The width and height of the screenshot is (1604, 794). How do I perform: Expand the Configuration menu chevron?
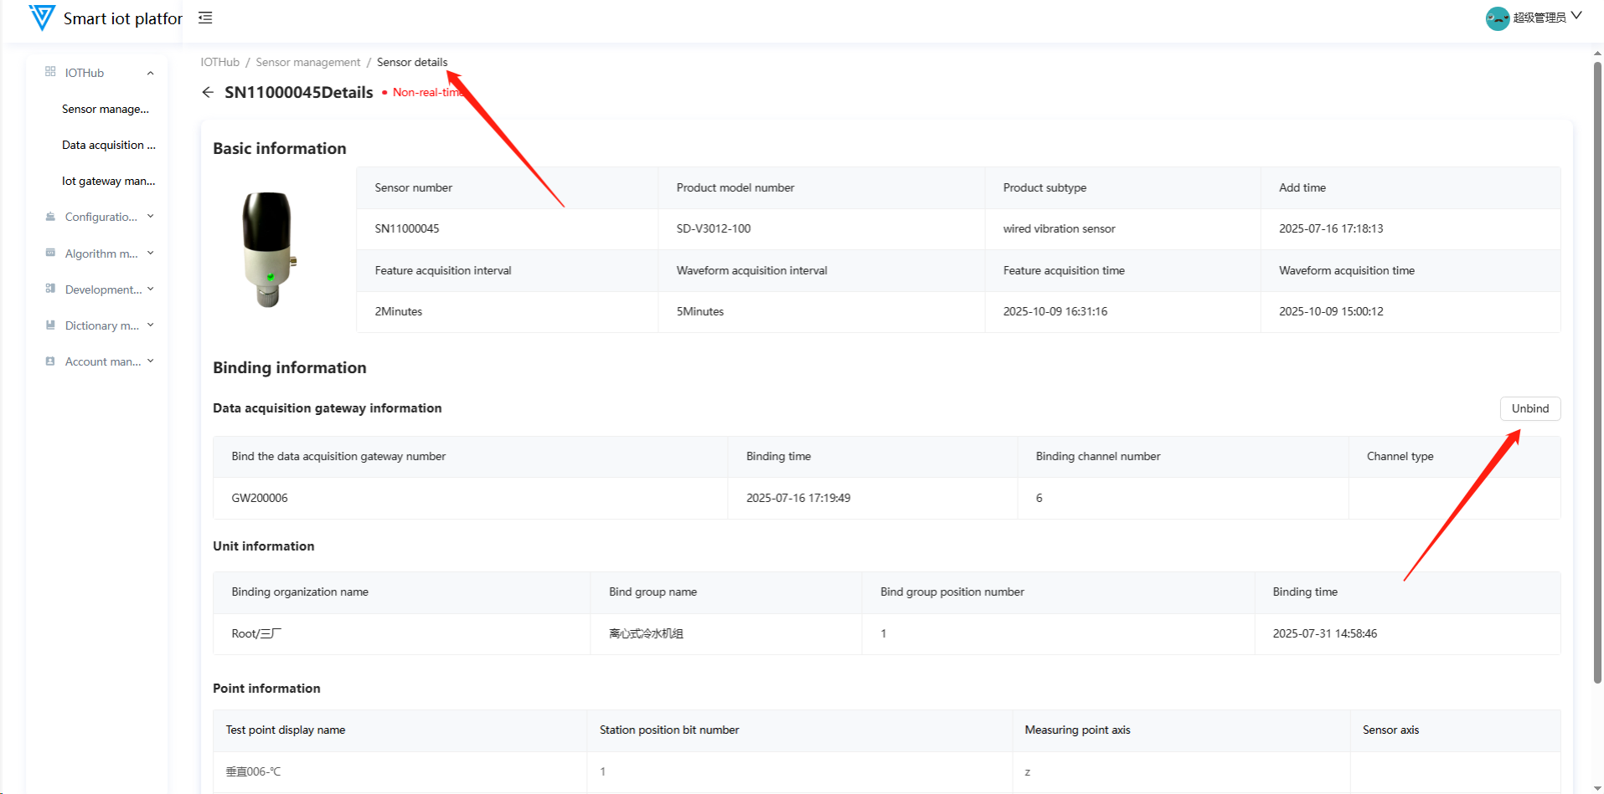[151, 217]
